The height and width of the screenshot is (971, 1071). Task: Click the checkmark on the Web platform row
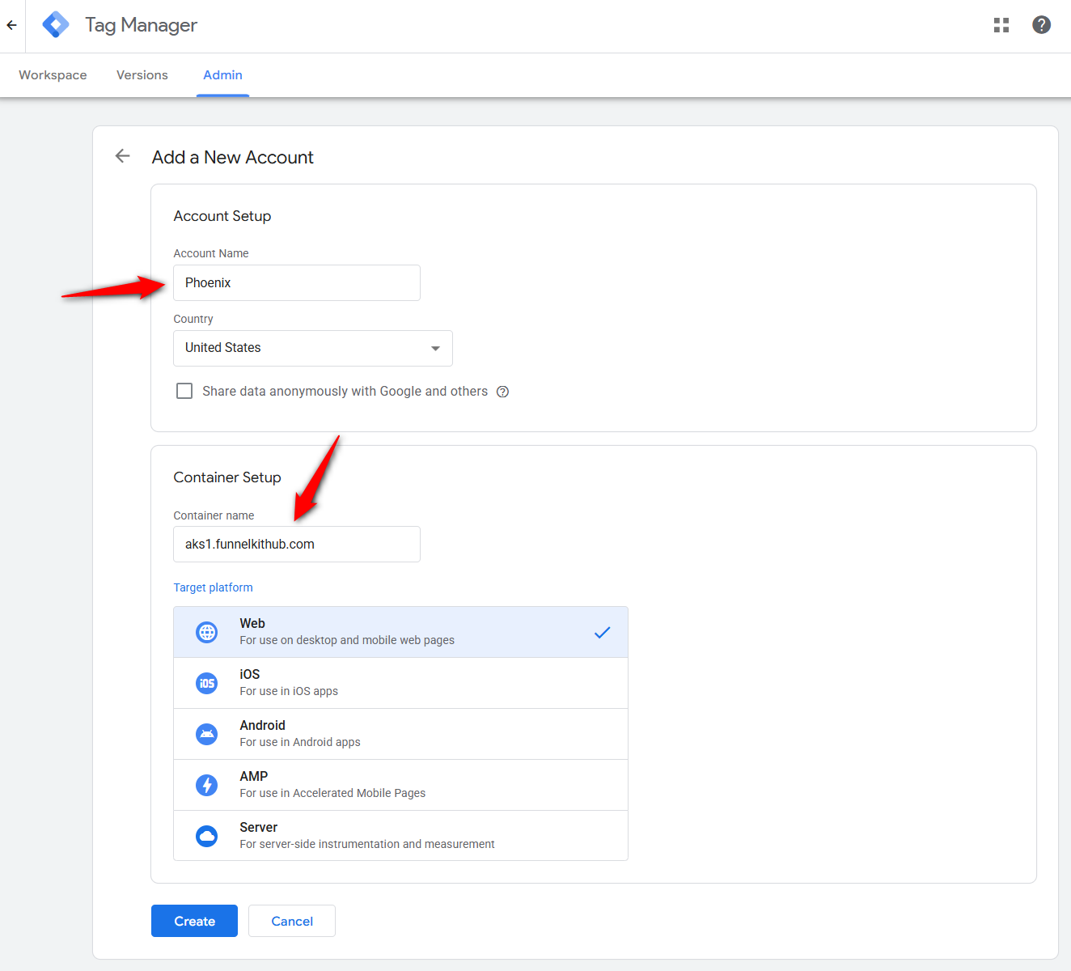602,633
